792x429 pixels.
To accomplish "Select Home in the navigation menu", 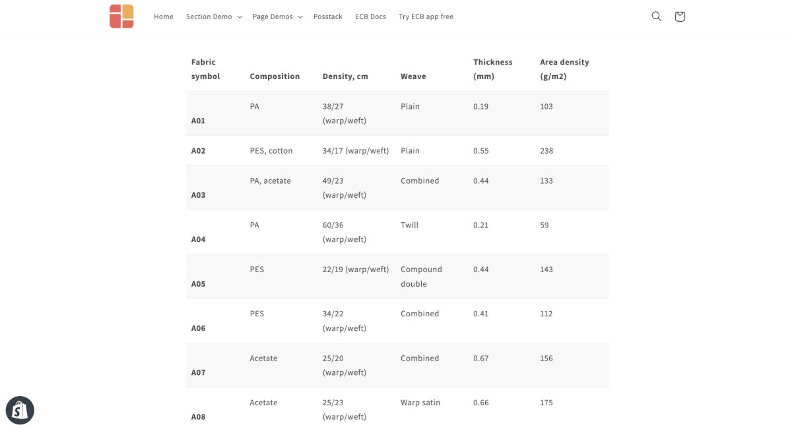I will [163, 16].
